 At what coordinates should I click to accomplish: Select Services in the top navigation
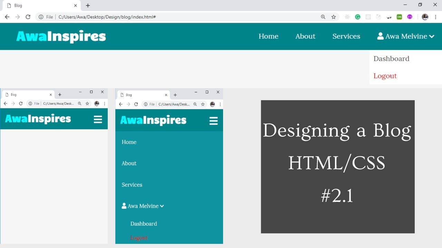(x=346, y=37)
